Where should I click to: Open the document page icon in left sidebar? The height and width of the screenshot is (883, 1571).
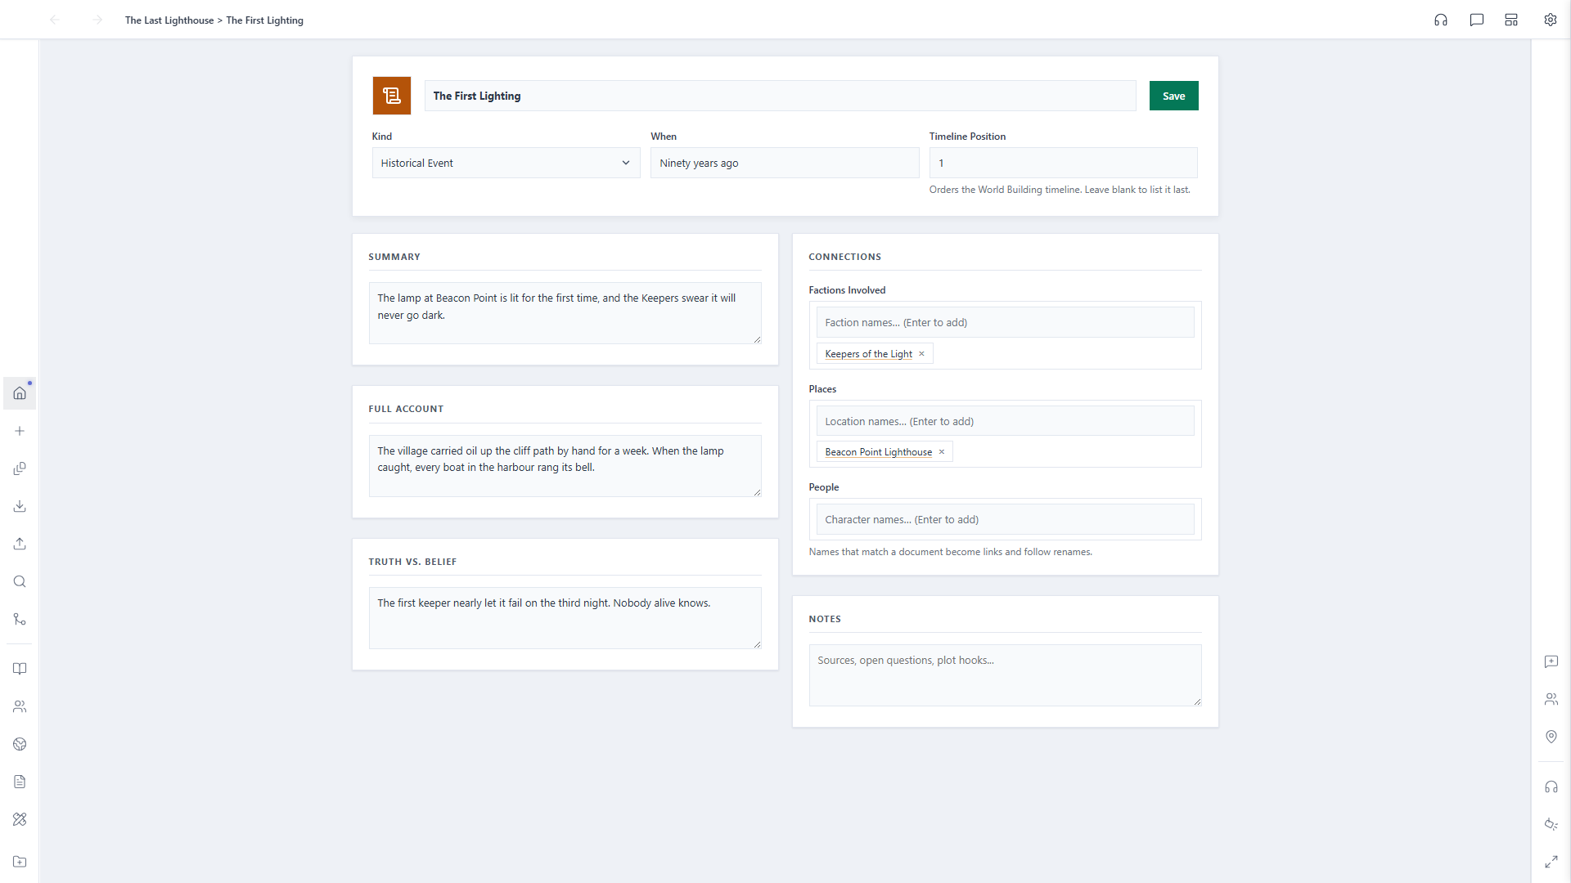[x=20, y=782]
